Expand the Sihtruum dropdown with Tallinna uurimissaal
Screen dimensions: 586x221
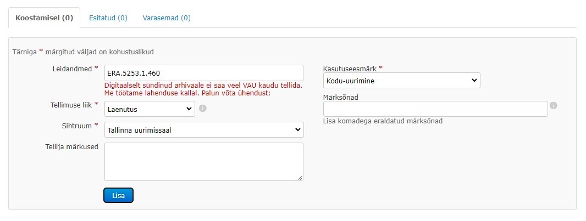click(203, 130)
